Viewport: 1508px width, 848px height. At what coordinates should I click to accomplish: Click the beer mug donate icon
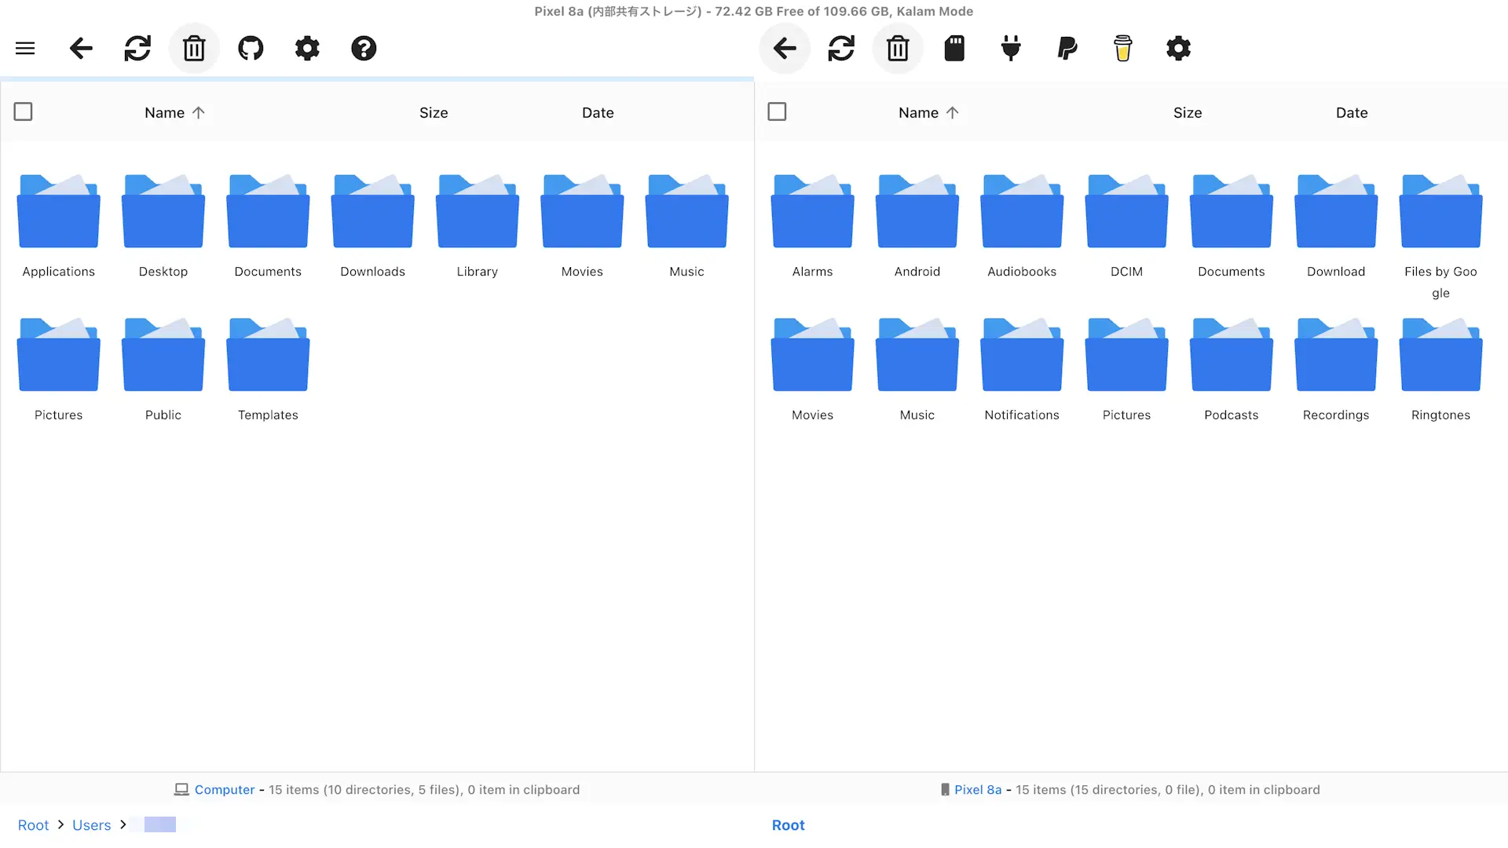1123,49
